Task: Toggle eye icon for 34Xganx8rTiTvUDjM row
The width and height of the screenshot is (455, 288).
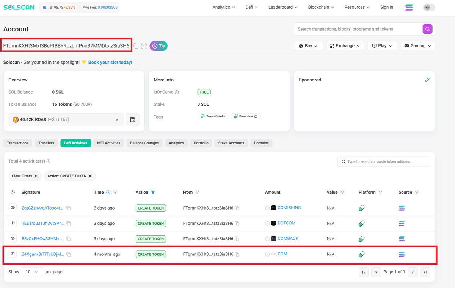Action: (13, 254)
